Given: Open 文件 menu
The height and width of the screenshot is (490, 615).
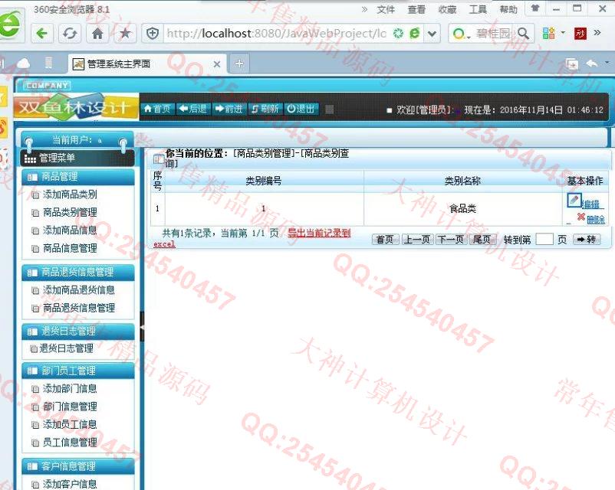Looking at the screenshot, I should tap(386, 9).
